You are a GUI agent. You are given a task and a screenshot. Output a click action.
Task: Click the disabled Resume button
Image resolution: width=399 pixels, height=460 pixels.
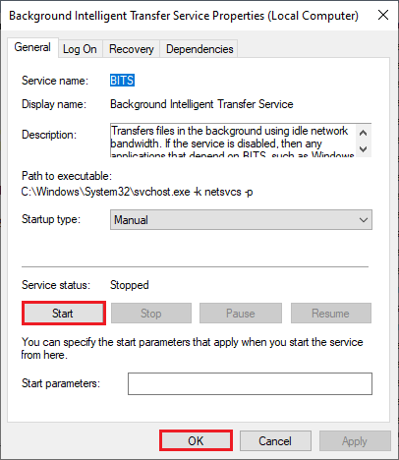[331, 314]
